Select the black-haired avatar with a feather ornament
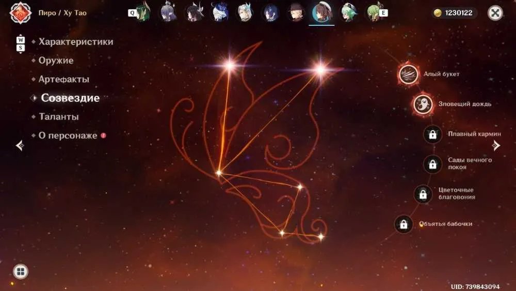 pos(194,13)
